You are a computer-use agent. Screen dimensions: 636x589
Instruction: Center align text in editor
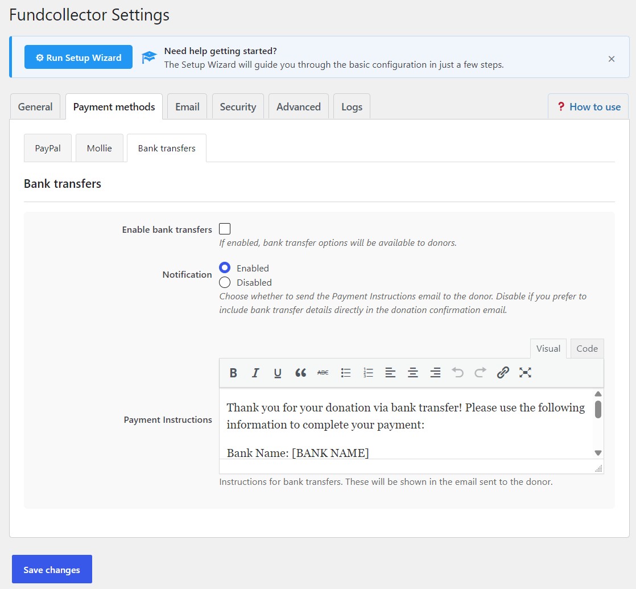413,373
